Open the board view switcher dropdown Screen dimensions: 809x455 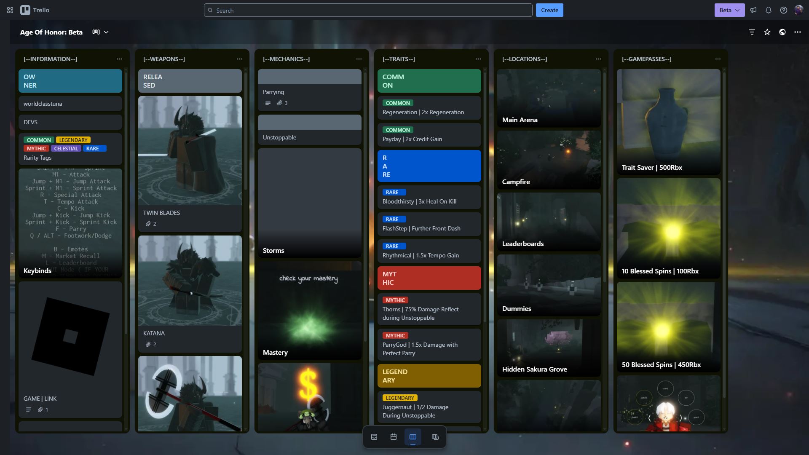(x=101, y=32)
